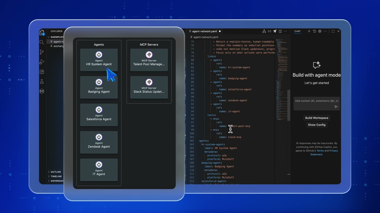Click the Build Workspace button

coord(317,118)
